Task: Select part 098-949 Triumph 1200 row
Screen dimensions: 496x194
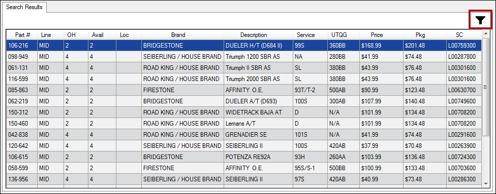Action: click(244, 57)
